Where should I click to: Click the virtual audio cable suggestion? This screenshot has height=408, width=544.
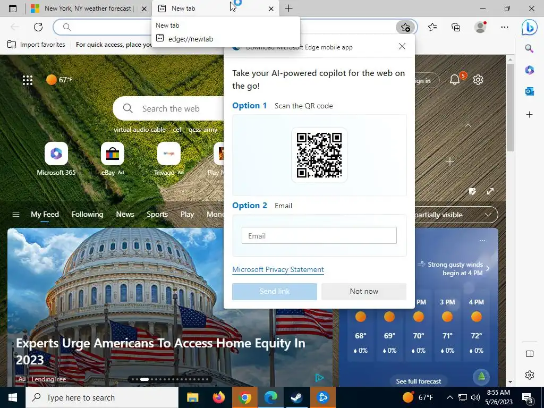[140, 130]
